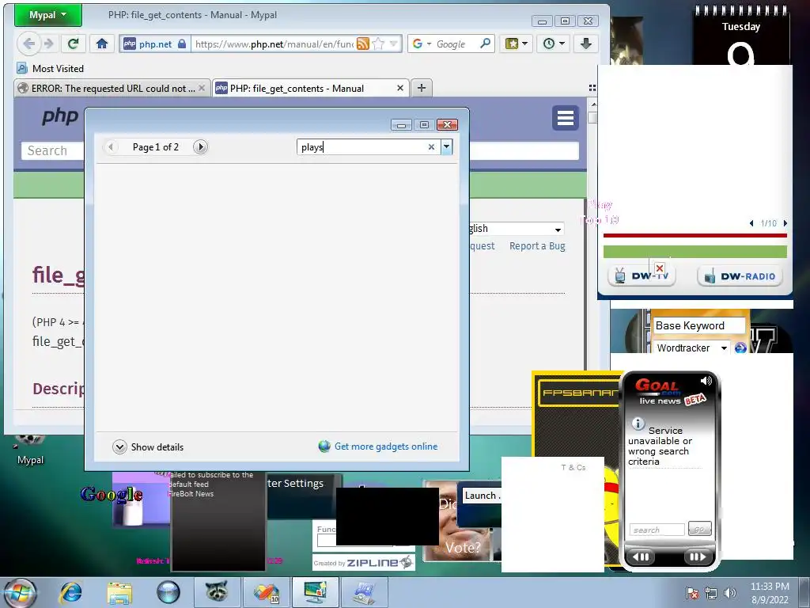The image size is (810, 608).
Task: Open the home page with the house icon
Action: click(102, 44)
